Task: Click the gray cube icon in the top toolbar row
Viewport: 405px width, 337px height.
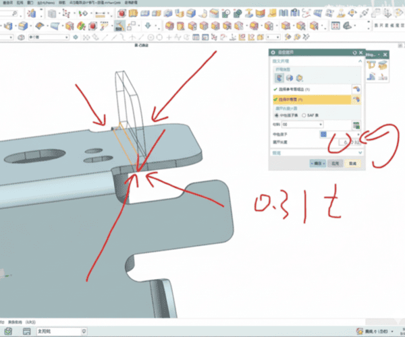Action: 52,13
